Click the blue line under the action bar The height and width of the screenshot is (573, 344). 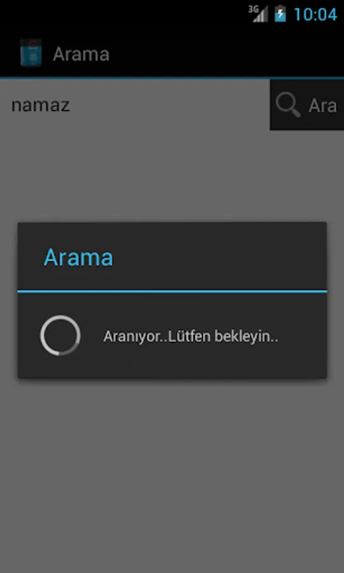(x=172, y=78)
